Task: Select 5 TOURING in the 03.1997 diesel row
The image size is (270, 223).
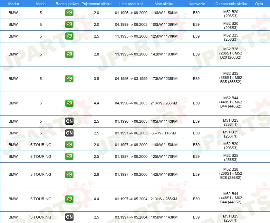Action: point(41,217)
